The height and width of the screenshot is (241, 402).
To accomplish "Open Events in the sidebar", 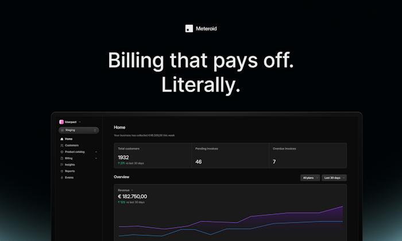I will click(69, 177).
